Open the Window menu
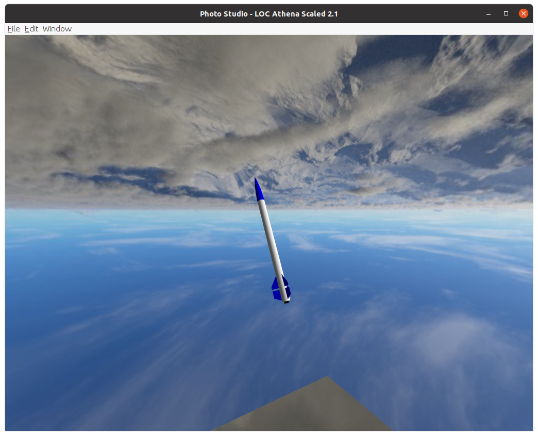The height and width of the screenshot is (436, 538). (57, 29)
